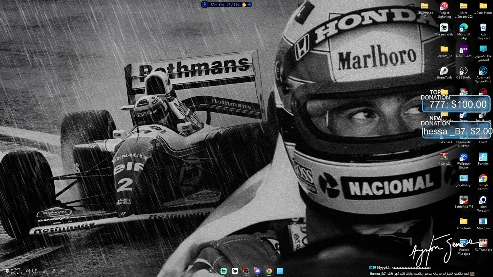Open the RV There Yet shortcut
This screenshot has height=277, width=493.
click(x=483, y=245)
